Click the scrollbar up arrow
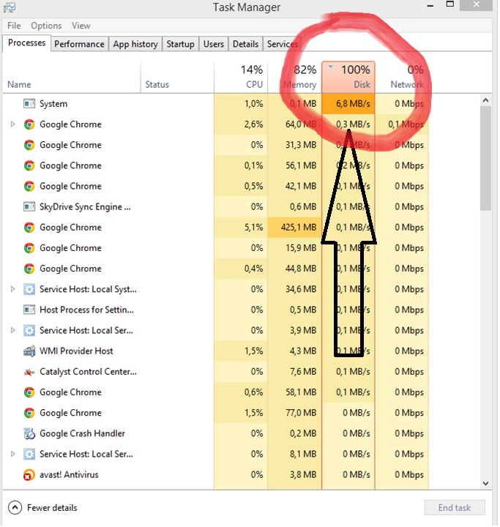Viewport: 500px width, 527px height. (485, 100)
